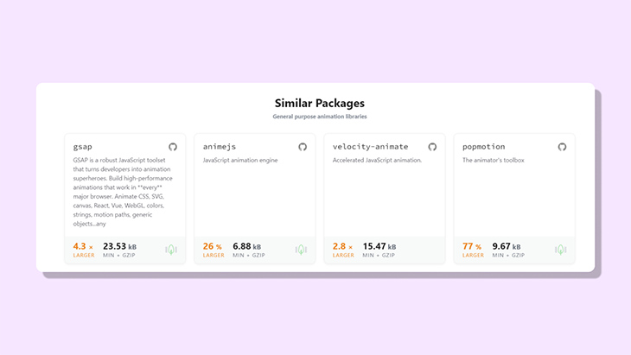Image resolution: width=631 pixels, height=355 pixels.
Task: Click the 77 % larger label on popmotion
Action: pos(473,249)
